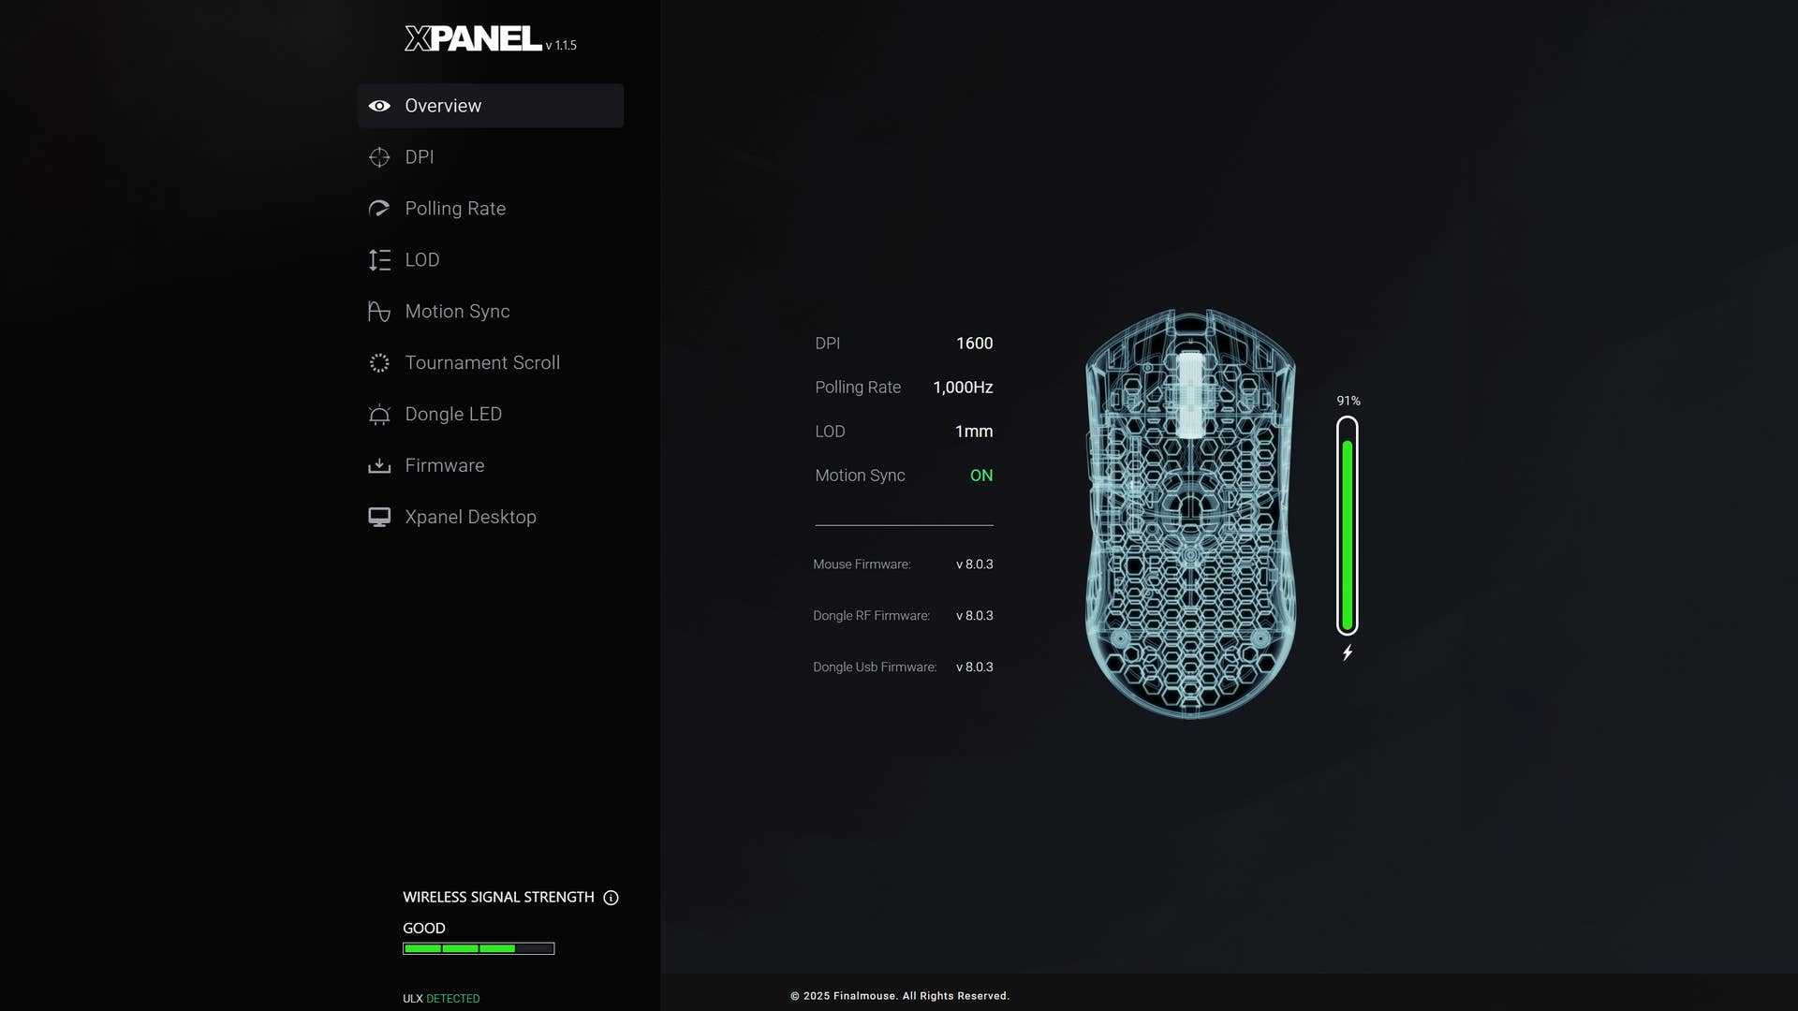Viewport: 1798px width, 1011px height.
Task: Click the Overview eye icon
Action: click(x=379, y=106)
